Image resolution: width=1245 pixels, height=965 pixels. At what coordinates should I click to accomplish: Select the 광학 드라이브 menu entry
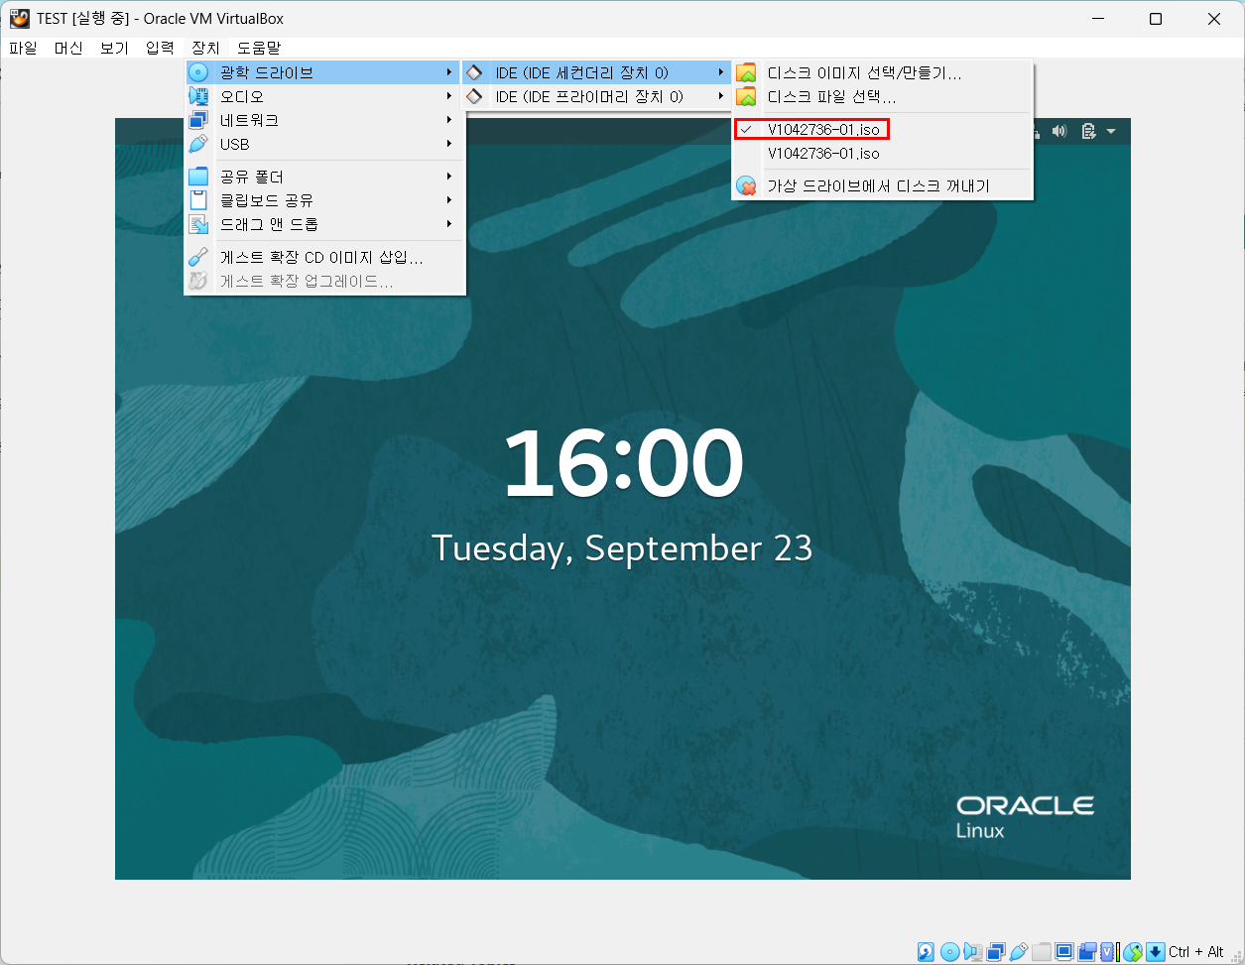click(x=324, y=72)
